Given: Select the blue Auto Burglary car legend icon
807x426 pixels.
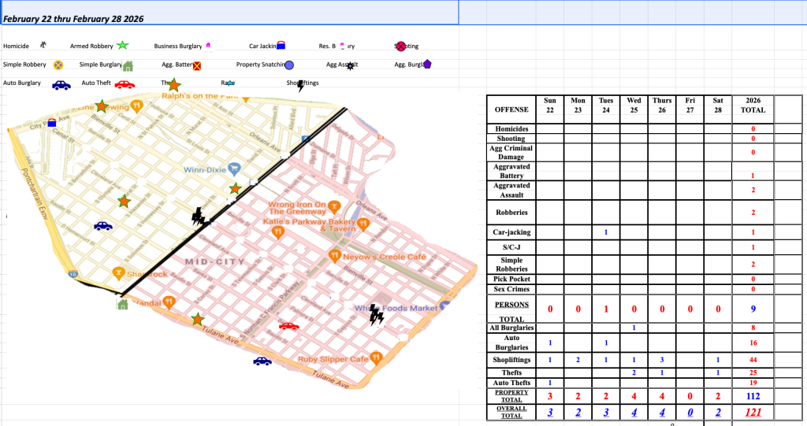Looking at the screenshot, I should (x=61, y=84).
